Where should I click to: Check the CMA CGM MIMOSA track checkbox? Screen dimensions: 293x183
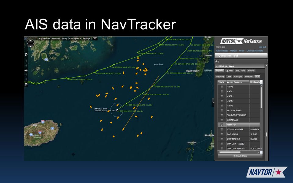[222, 149]
